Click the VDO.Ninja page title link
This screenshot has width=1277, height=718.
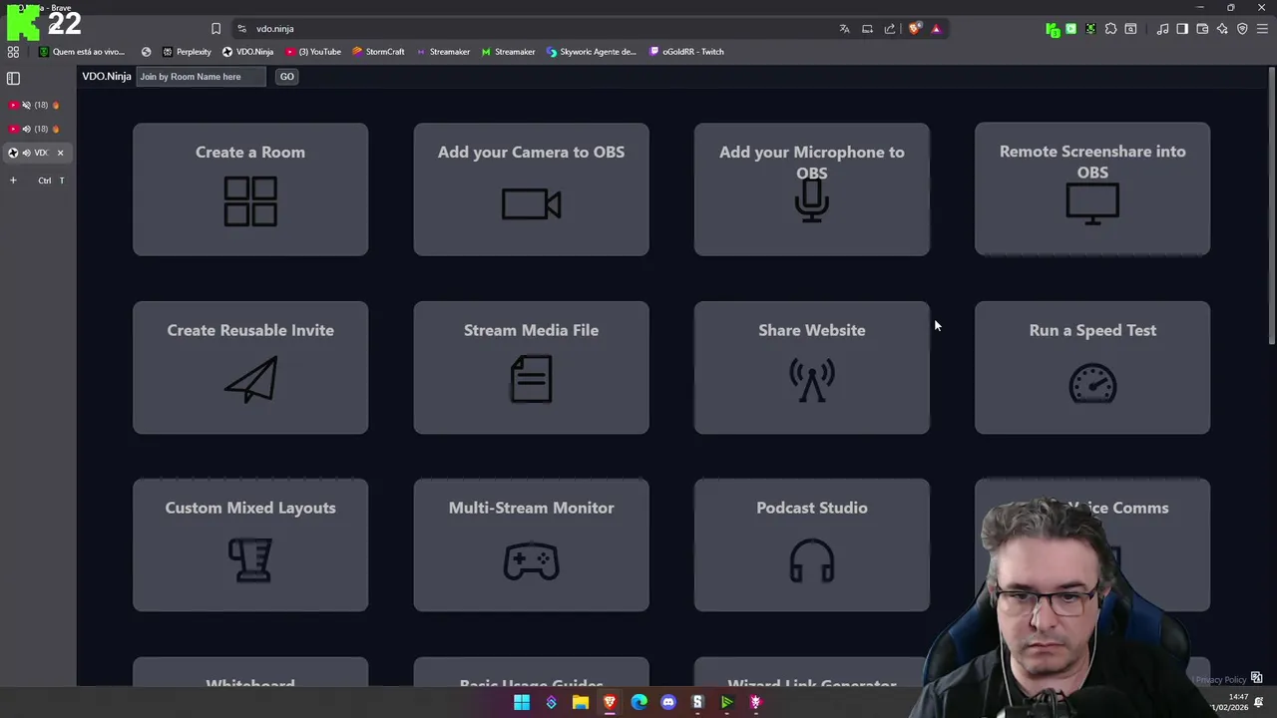tap(107, 77)
